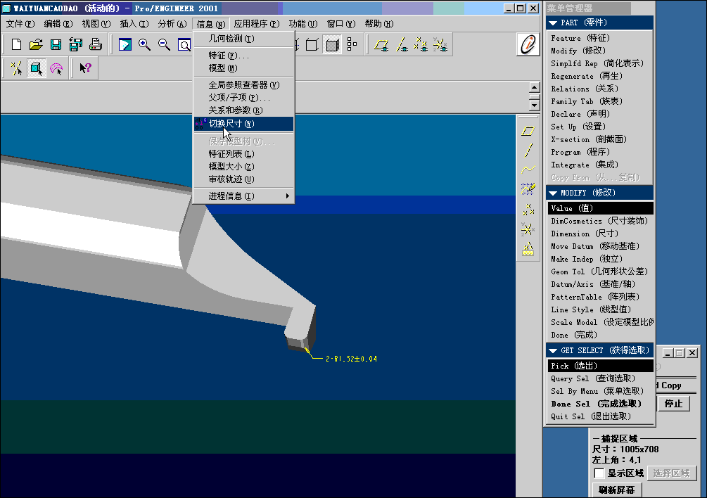Collapse the GET SELECT (获得选取) section
The image size is (707, 498).
pyautogui.click(x=553, y=350)
